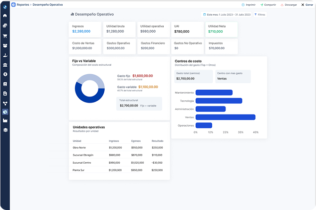Click the box inventory sidebar icon
Viewport: 316px width, 210px height.
point(5,46)
